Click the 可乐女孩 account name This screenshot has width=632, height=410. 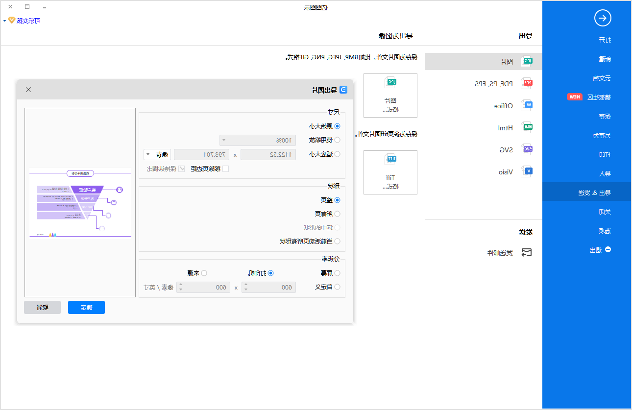coord(28,21)
